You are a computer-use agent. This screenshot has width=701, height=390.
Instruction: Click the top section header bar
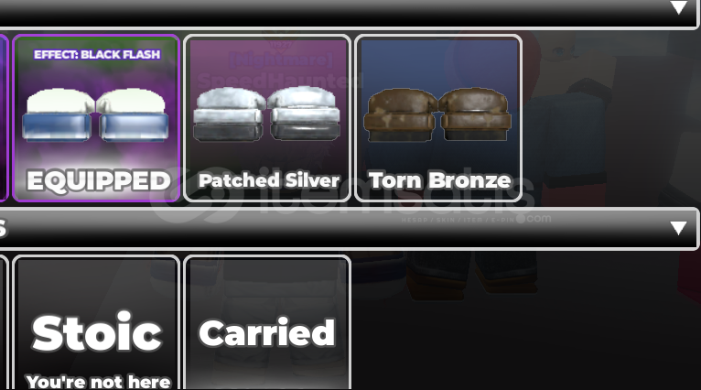pos(349,14)
